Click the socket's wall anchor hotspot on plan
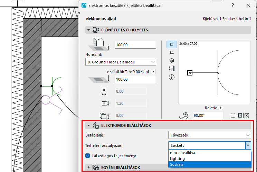257x172 pixels. (41, 86)
